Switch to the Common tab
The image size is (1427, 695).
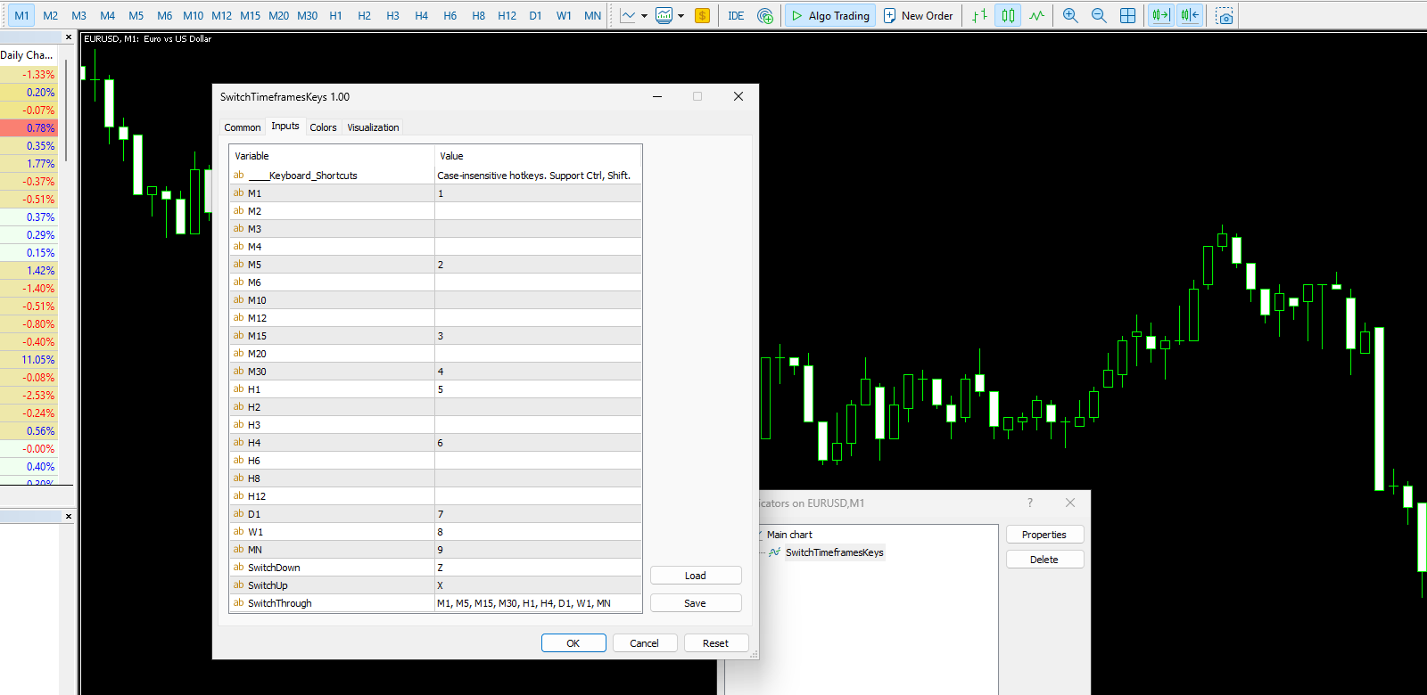pyautogui.click(x=243, y=127)
